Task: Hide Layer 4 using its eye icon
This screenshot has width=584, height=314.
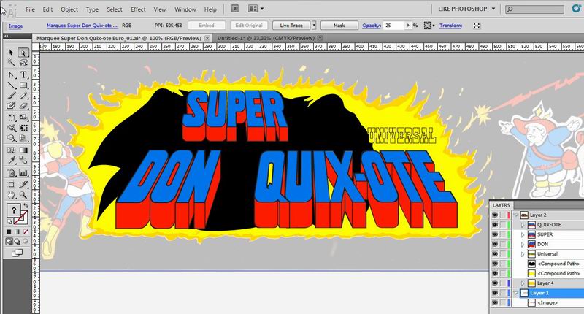Action: tap(495, 283)
